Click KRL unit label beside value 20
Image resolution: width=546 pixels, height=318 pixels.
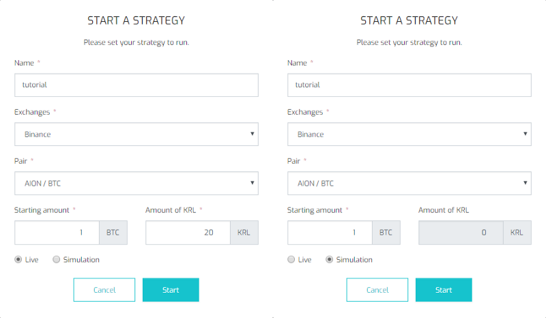click(244, 233)
